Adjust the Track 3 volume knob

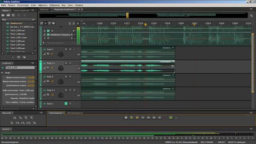[48, 54]
